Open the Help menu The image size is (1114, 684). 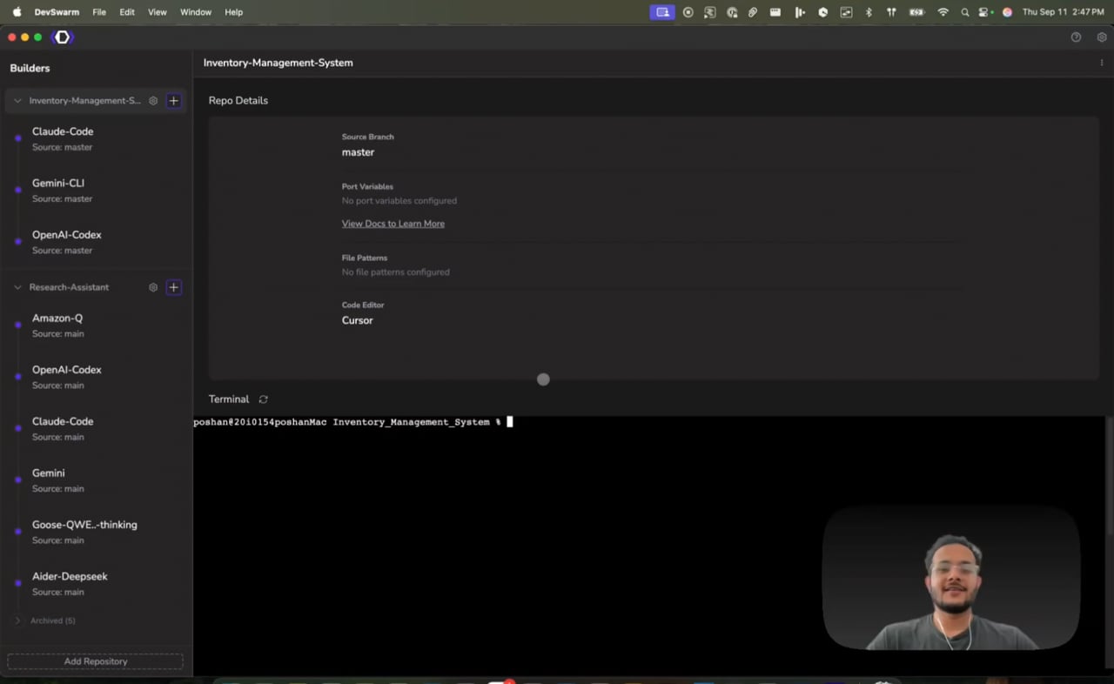234,12
